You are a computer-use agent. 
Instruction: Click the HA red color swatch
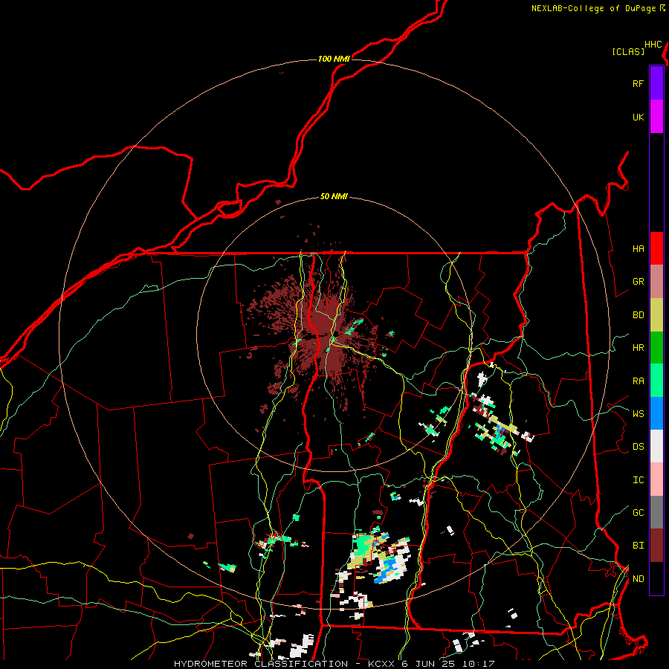656,248
